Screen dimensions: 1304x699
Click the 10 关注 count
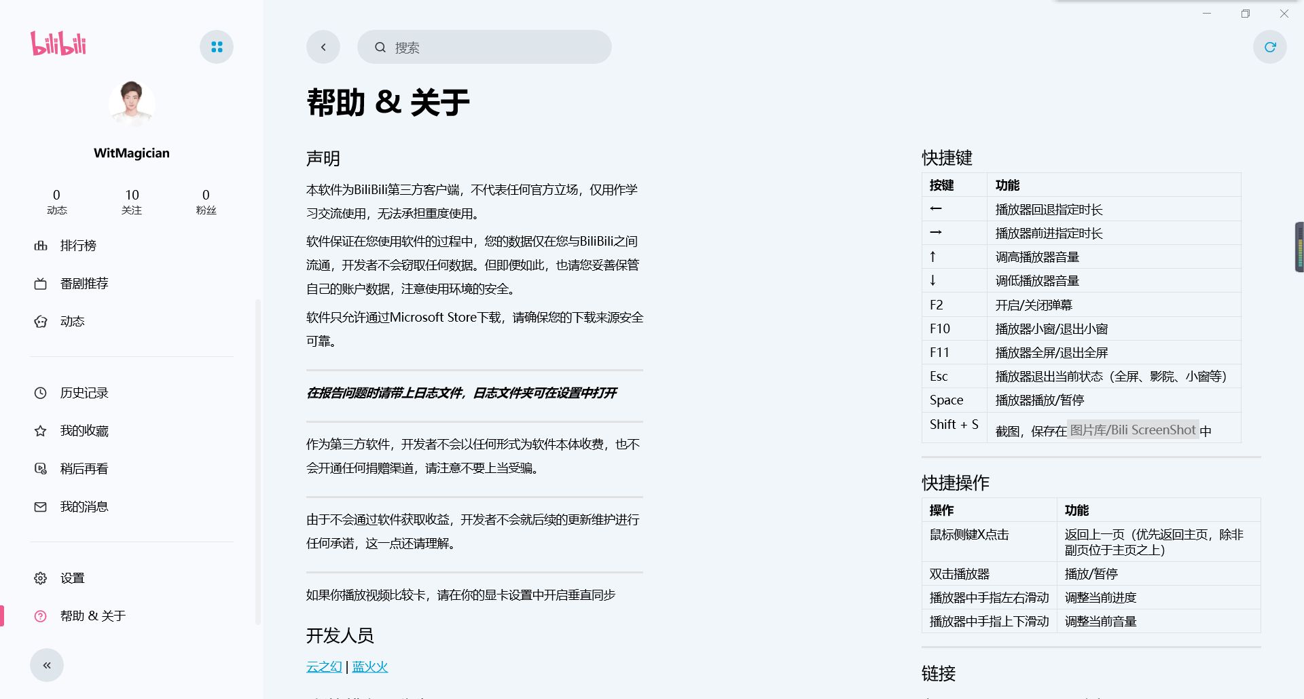click(x=132, y=202)
